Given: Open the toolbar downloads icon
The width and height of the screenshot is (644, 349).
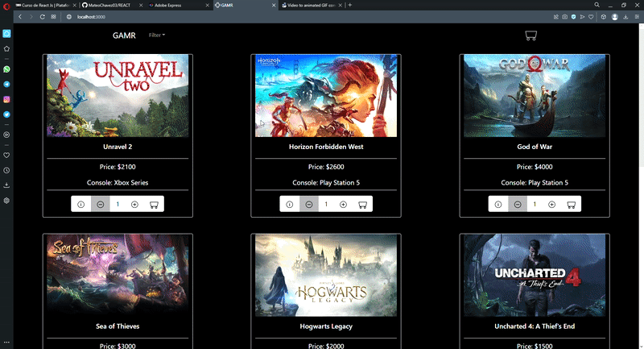Looking at the screenshot, I should click(x=625, y=17).
